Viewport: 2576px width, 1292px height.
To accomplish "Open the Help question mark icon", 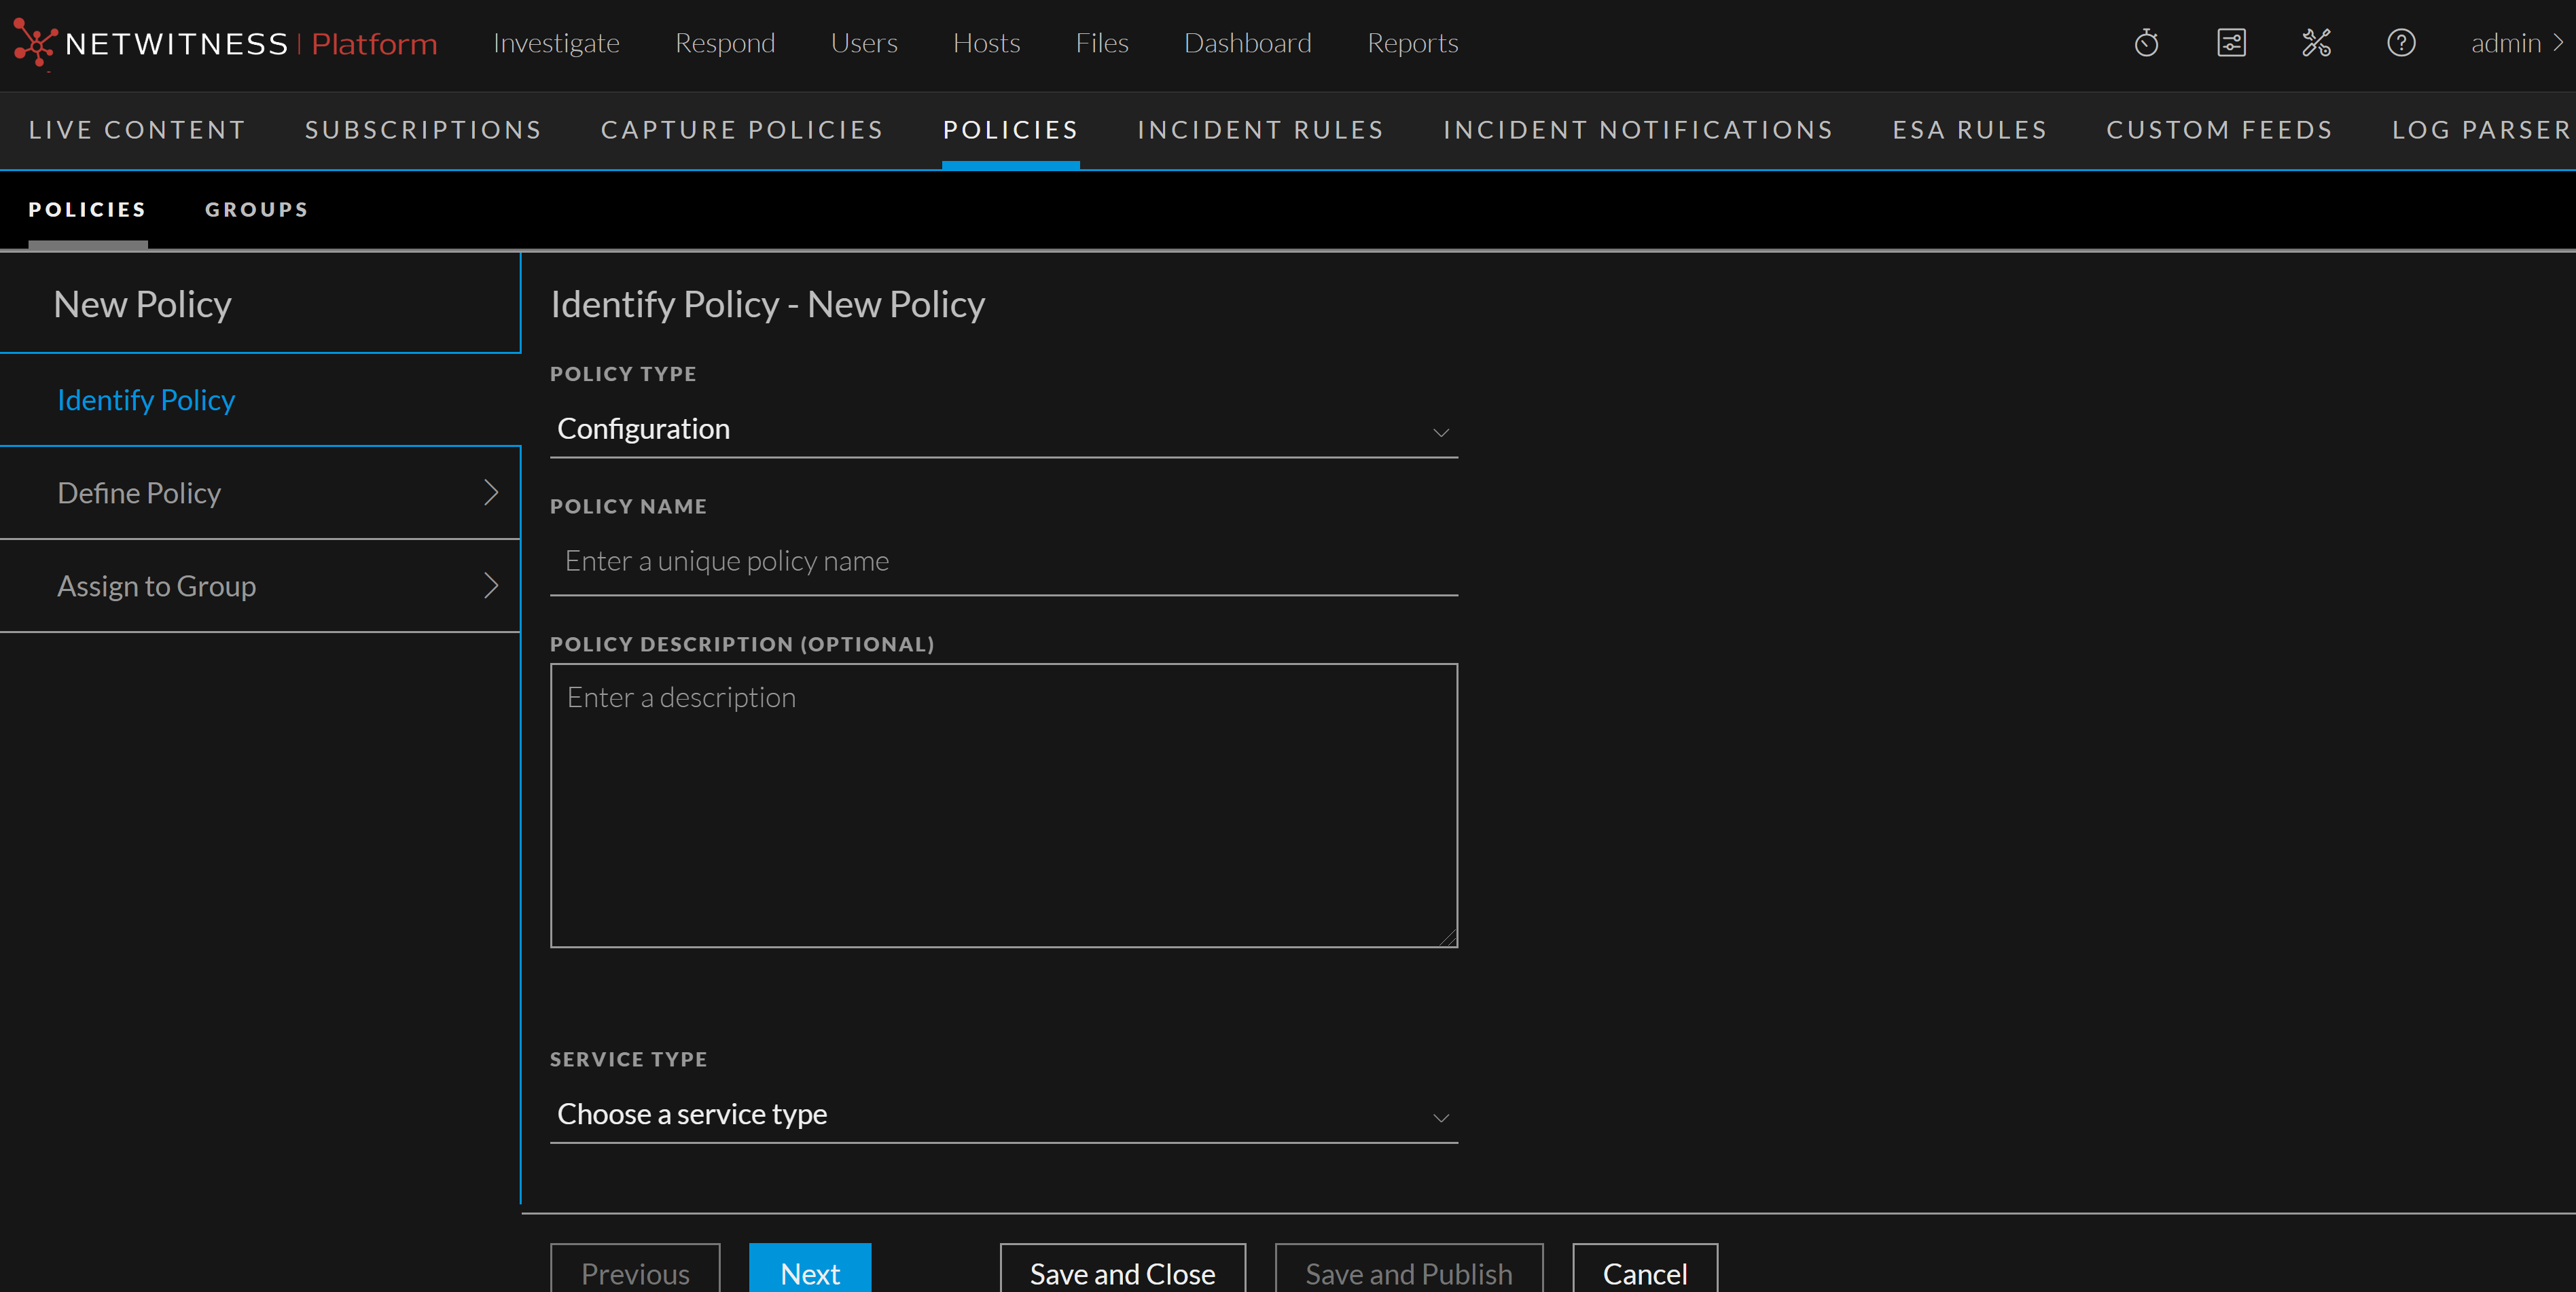I will (2401, 43).
